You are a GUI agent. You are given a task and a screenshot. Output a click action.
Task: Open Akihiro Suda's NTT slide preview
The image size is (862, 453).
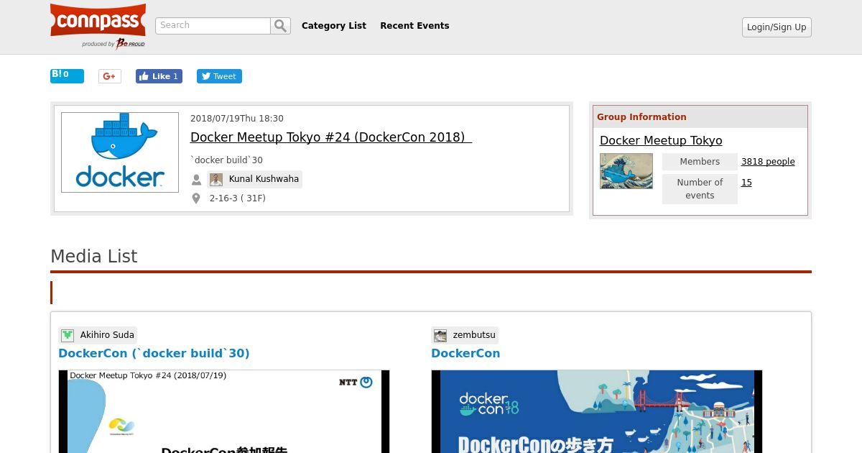coord(224,411)
